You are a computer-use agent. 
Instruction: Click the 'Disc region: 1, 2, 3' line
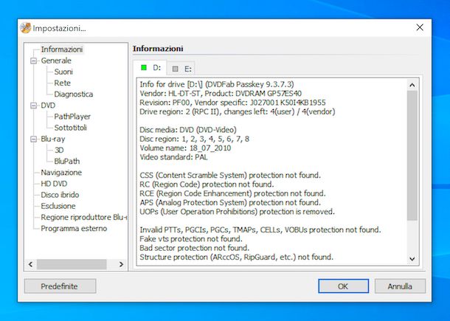(x=194, y=139)
